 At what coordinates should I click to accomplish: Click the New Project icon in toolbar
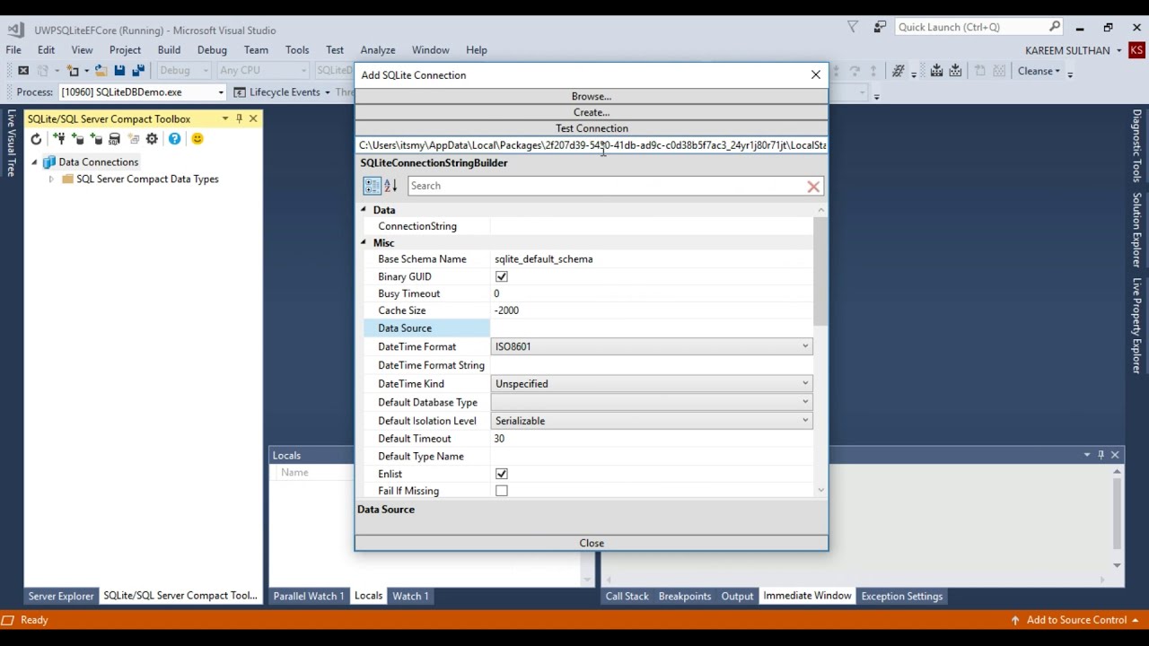click(74, 71)
